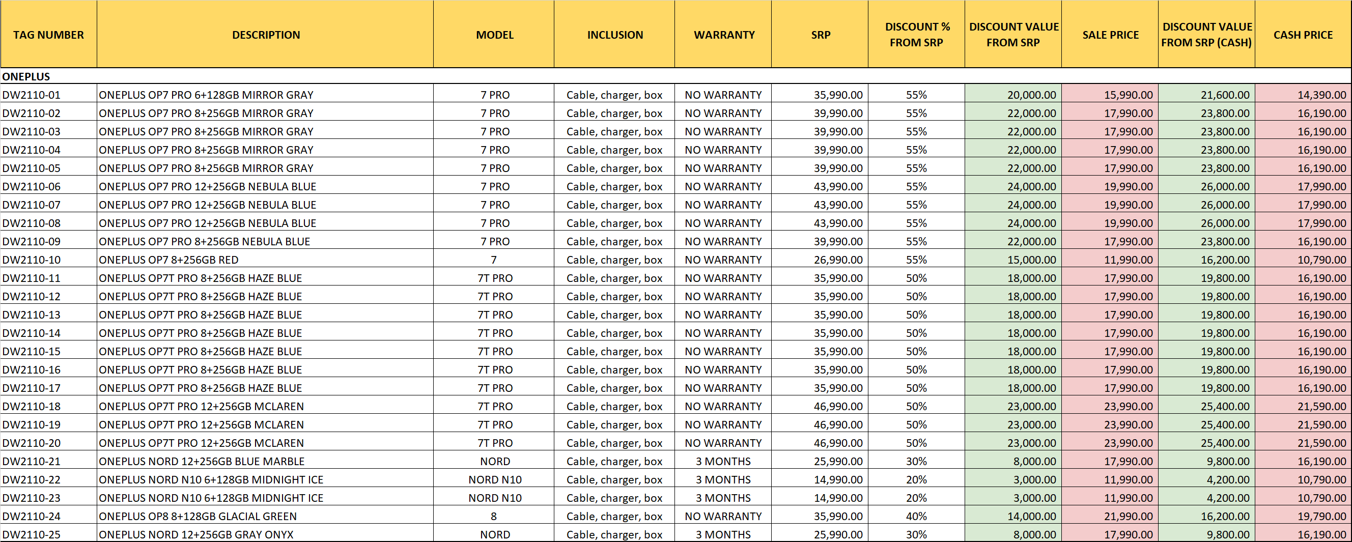Select the TAG NUMBER column header
This screenshot has height=542, width=1352.
pos(48,34)
